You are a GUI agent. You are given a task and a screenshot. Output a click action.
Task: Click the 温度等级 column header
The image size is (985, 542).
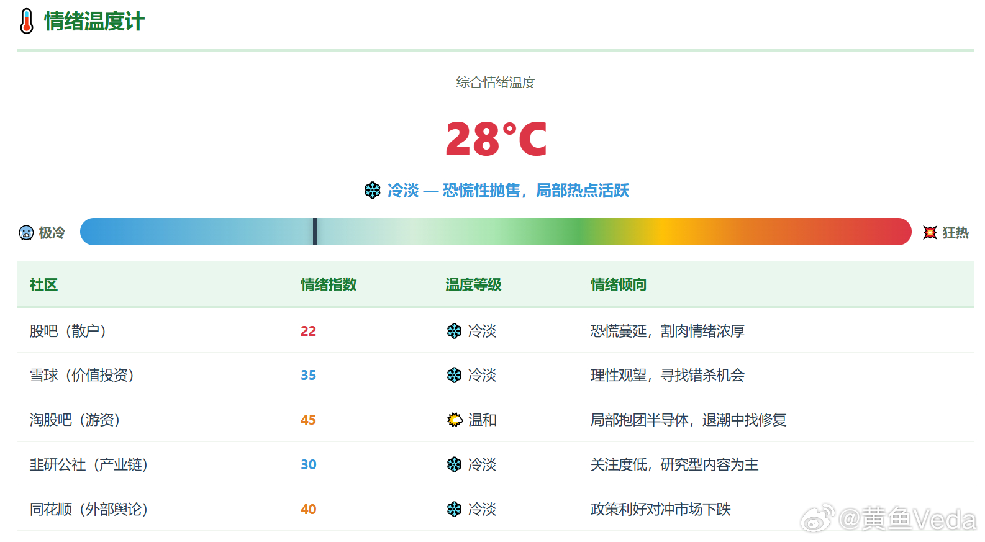473,284
